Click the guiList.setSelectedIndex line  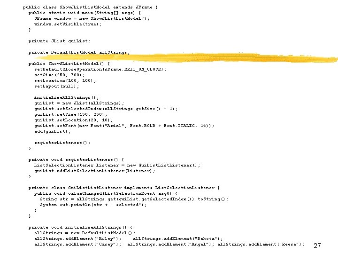click(x=106, y=109)
